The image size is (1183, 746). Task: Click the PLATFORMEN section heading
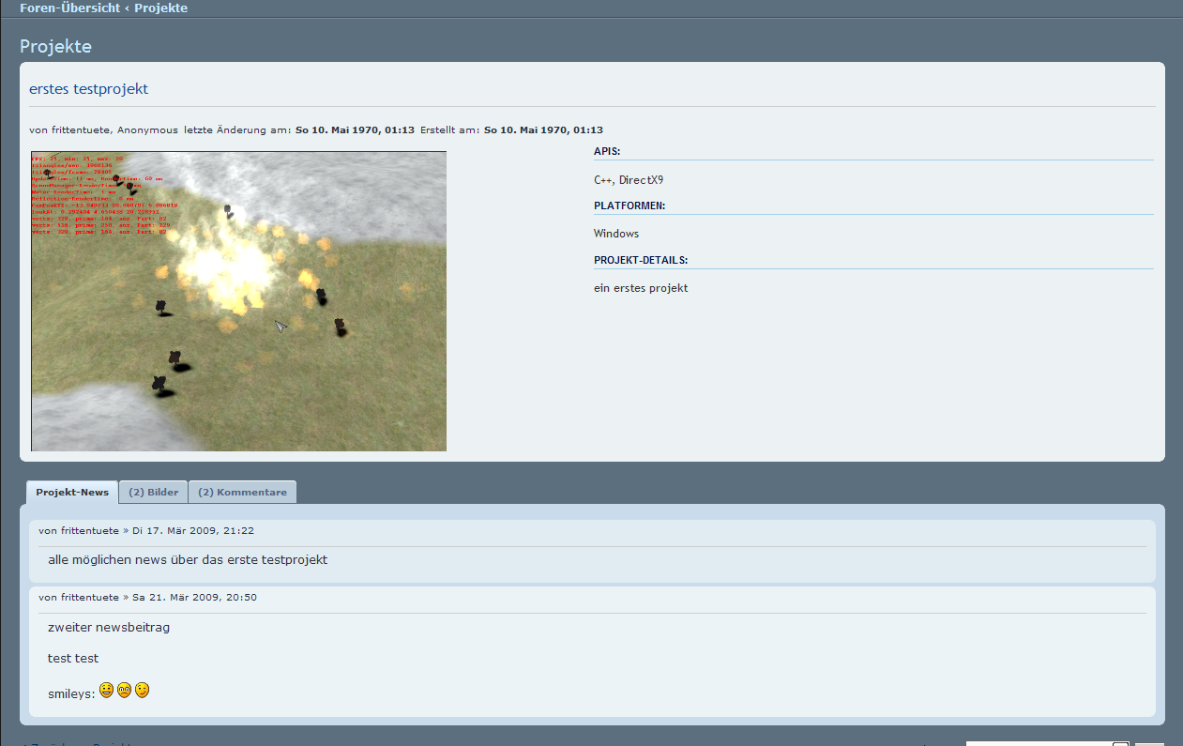pos(629,206)
